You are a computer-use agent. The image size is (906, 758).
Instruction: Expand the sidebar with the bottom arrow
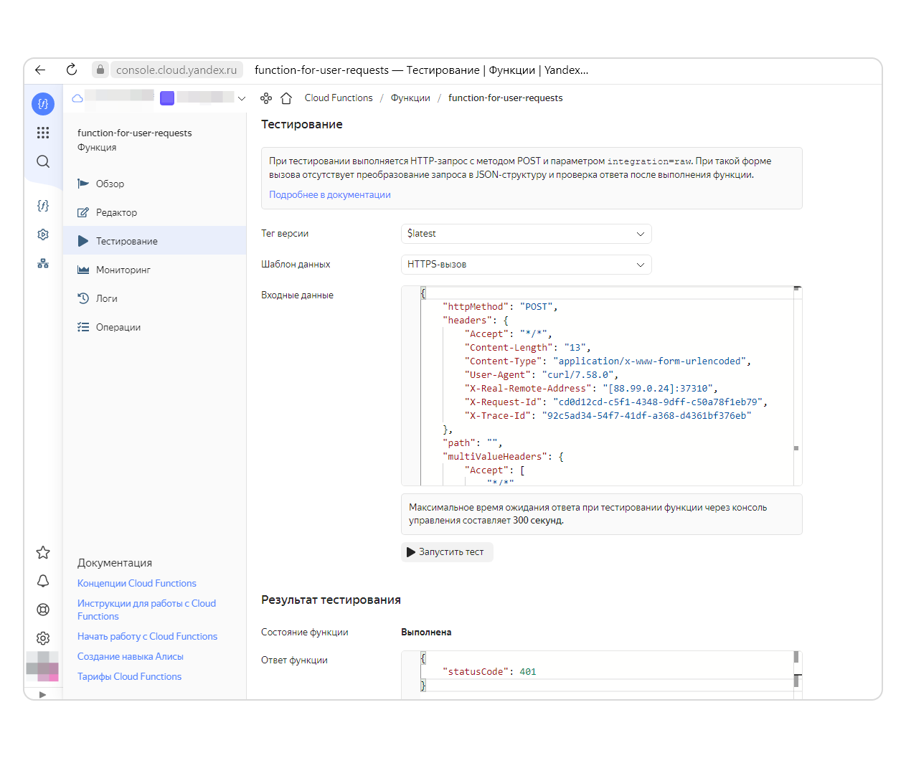(x=42, y=694)
